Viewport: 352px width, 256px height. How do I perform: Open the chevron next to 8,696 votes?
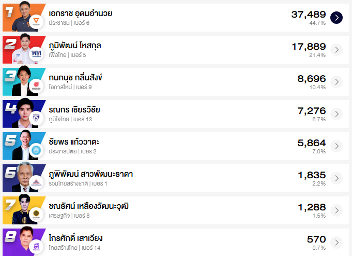click(x=336, y=82)
